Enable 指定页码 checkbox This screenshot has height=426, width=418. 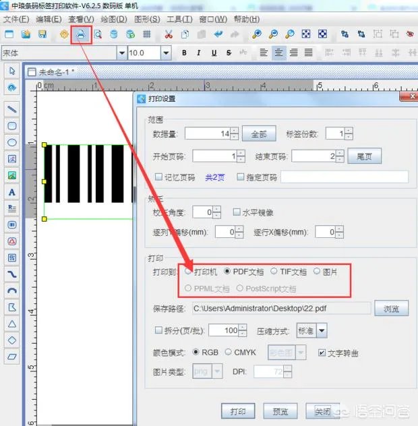pos(240,177)
